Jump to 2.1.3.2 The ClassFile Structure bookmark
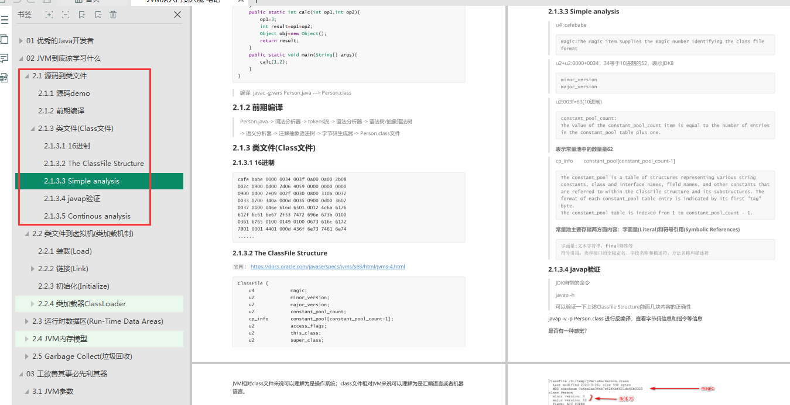This screenshot has width=790, height=405. tap(94, 164)
